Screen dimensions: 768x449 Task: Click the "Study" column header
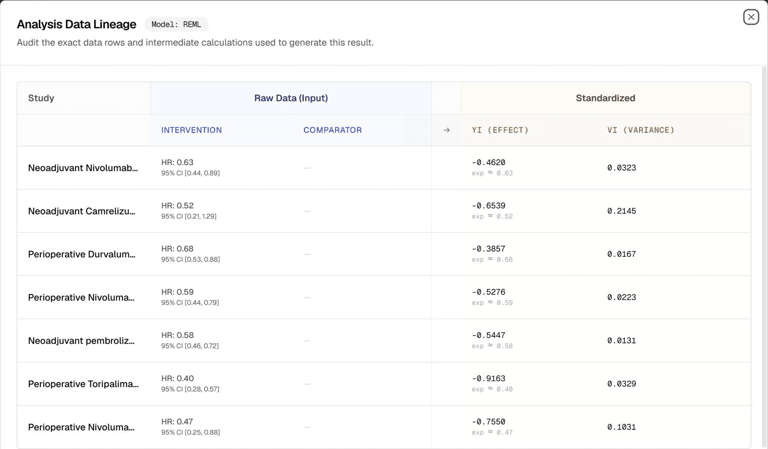coord(41,98)
